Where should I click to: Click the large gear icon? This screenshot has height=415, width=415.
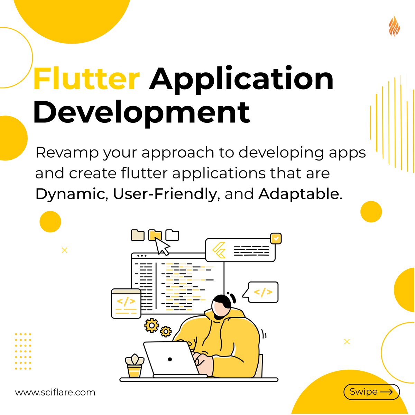click(151, 325)
